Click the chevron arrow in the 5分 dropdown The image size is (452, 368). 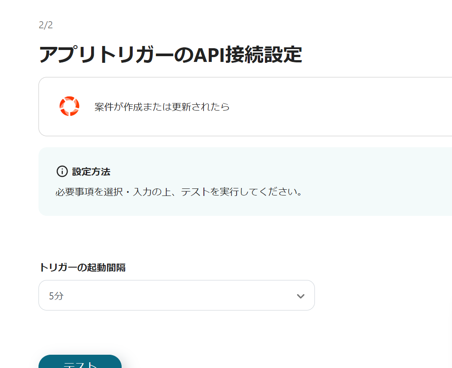[301, 296]
